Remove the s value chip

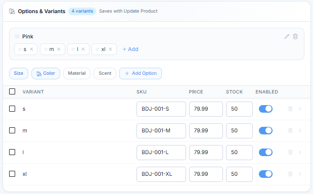pyautogui.click(x=31, y=49)
